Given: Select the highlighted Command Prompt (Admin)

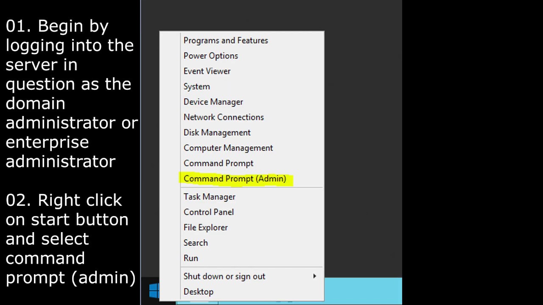Looking at the screenshot, I should [235, 179].
